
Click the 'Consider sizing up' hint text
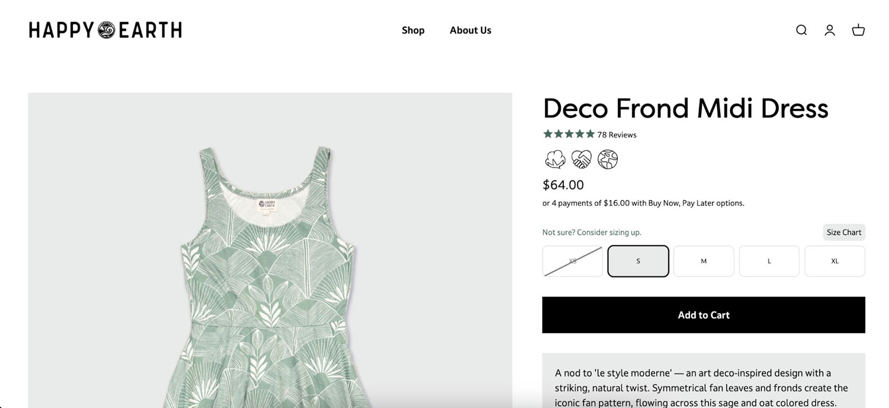592,233
